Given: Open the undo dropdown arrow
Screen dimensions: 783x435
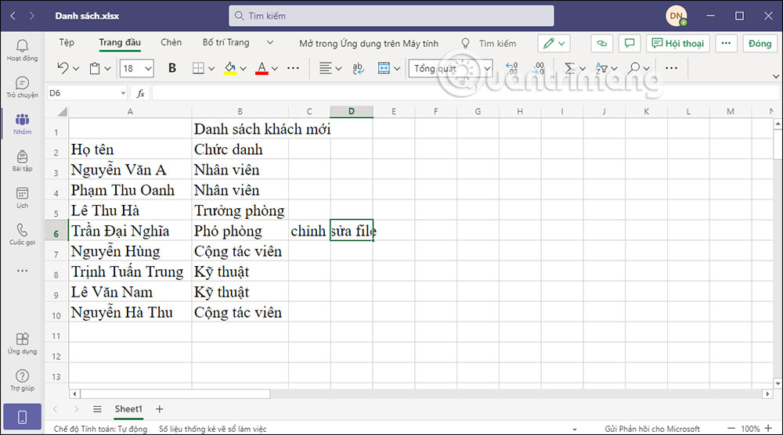Looking at the screenshot, I should click(76, 68).
